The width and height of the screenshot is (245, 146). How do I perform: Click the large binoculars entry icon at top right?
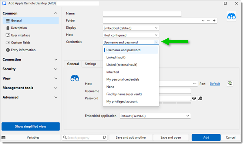[x=231, y=16]
